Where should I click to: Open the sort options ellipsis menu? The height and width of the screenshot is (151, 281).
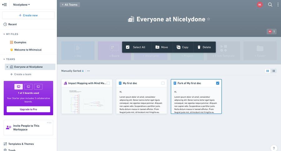pyautogui.click(x=89, y=71)
